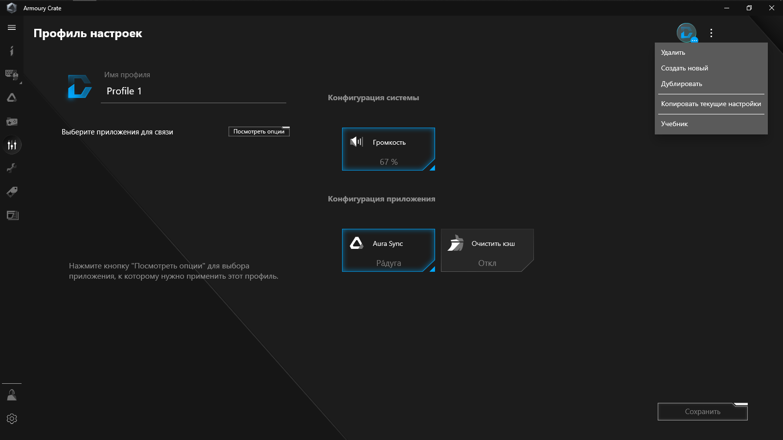
Task: Open the deals tag icon in sidebar
Action: point(12,192)
